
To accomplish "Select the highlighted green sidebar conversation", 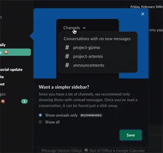I will (x=15, y=52).
